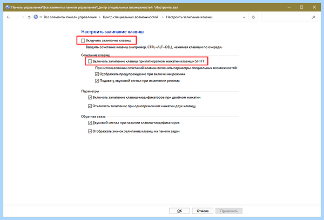Screen dimensions: 324x220
Task: Uncheck 'Отображать предупреждение при включении режима'
Action: pyautogui.click(x=97, y=74)
